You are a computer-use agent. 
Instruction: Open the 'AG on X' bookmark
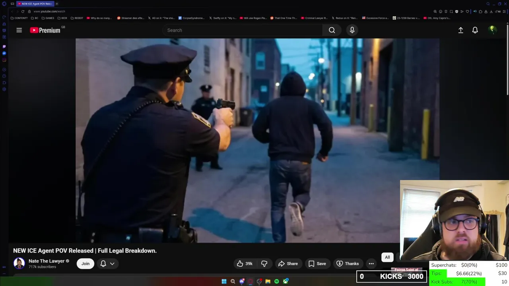coord(161,18)
